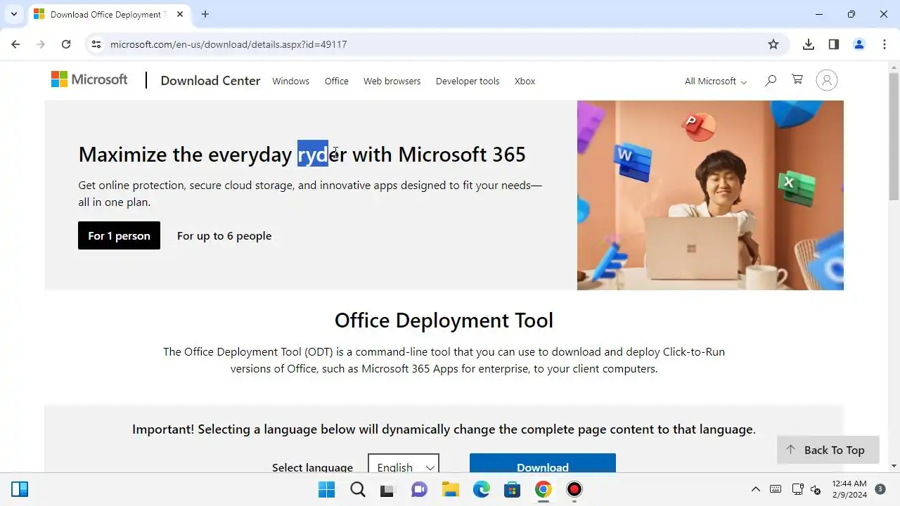
Task: Open the tab search dropdown arrow
Action: tap(13, 14)
